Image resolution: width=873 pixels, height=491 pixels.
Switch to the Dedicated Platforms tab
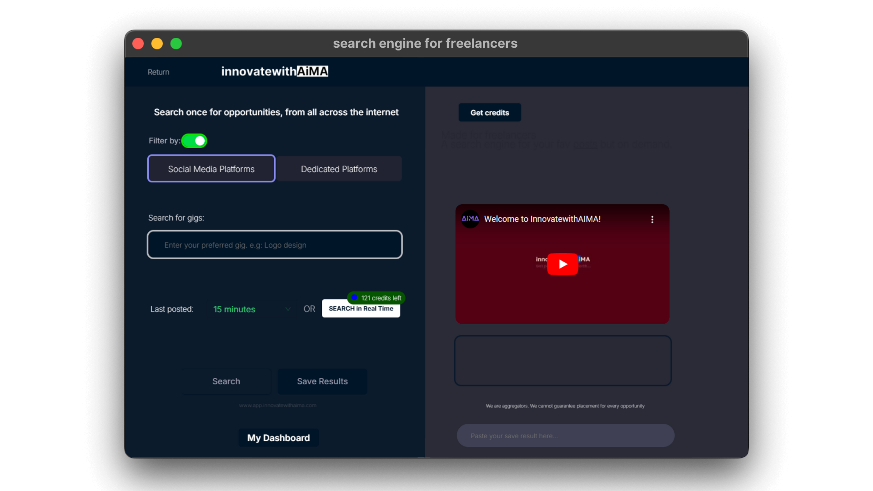(x=339, y=169)
